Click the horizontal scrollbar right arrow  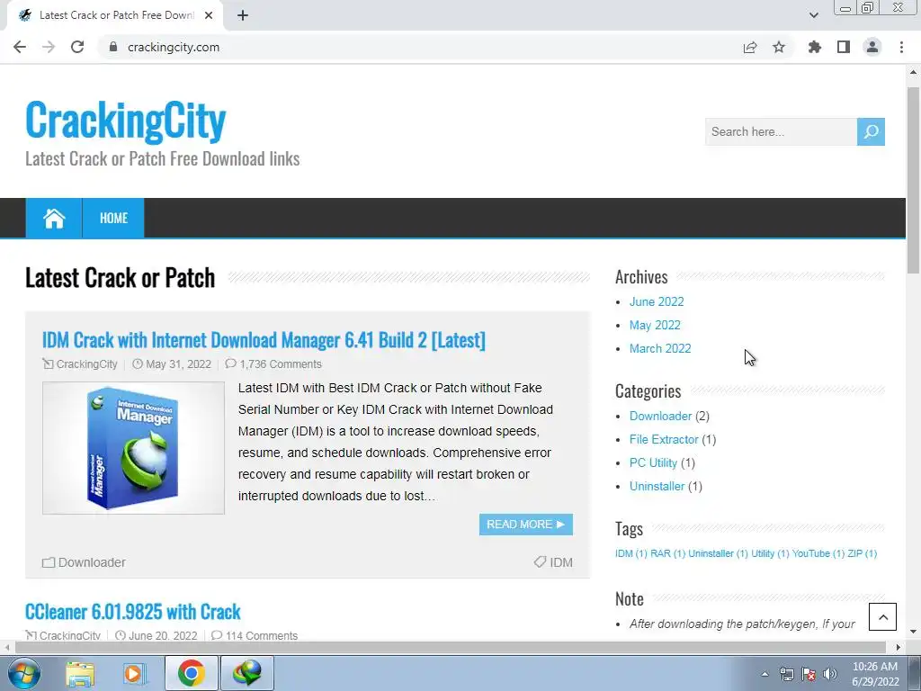click(899, 648)
